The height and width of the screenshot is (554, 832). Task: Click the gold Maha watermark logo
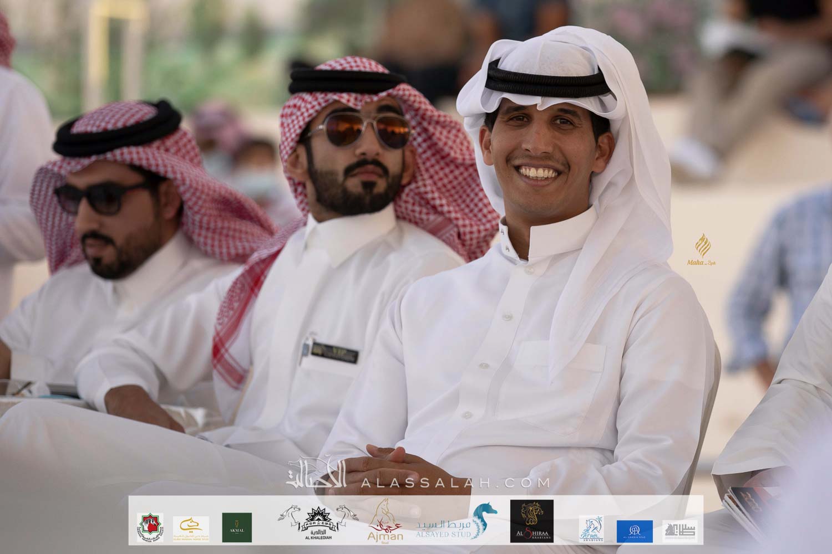[703, 249]
